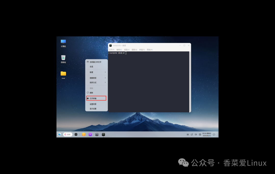This screenshot has width=275, height=174.
Task: Open the start menu launcher icon
Action: pos(59,134)
